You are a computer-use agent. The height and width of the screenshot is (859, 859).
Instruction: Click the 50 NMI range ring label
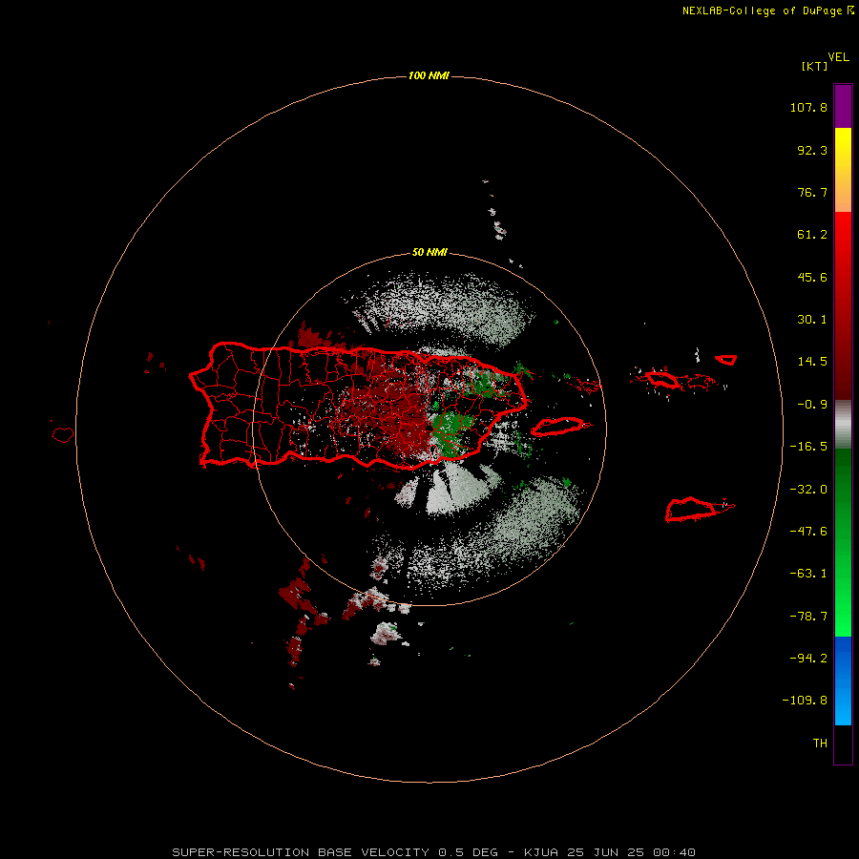429,252
